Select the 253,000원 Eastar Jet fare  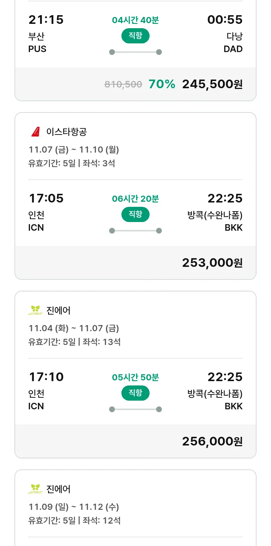[x=212, y=263]
